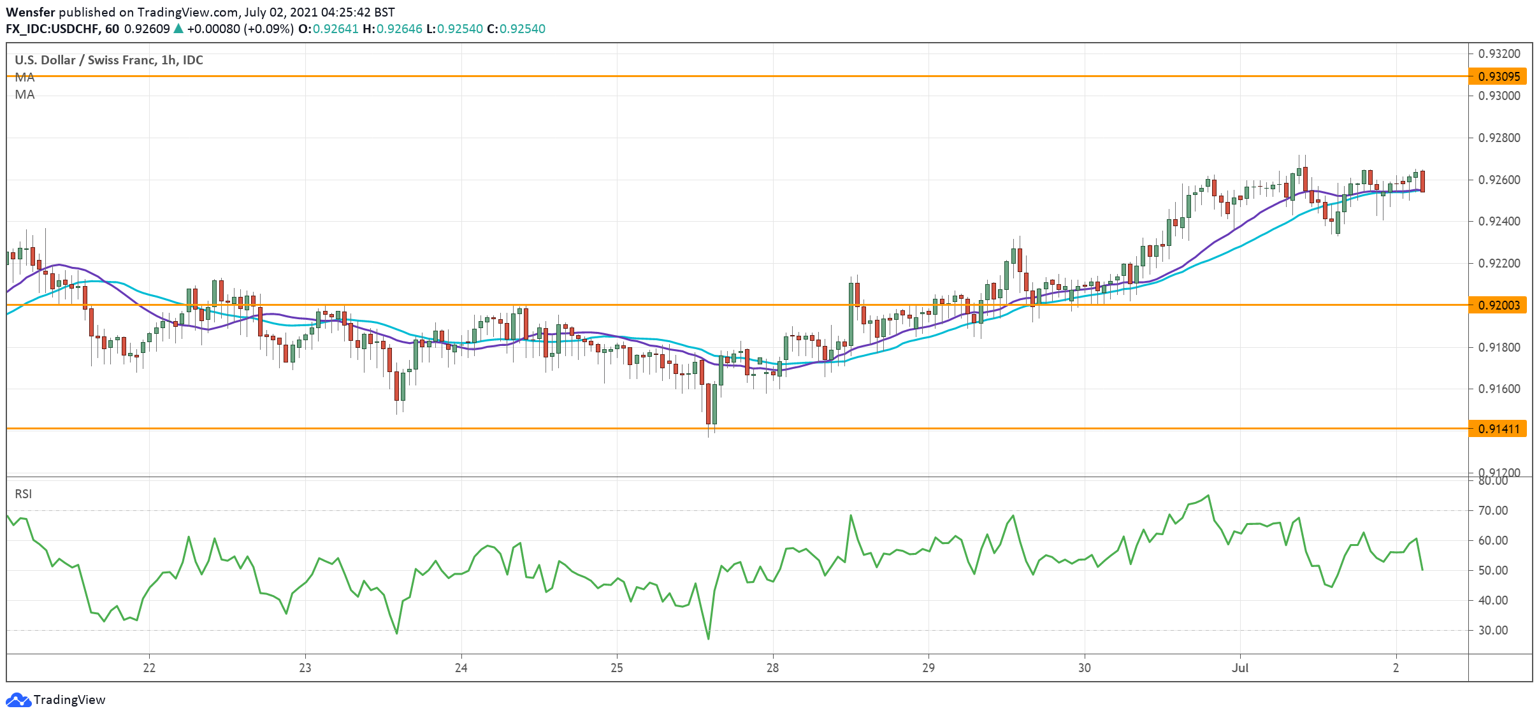The image size is (1539, 718).
Task: Click the first MA indicator label
Action: tap(25, 77)
